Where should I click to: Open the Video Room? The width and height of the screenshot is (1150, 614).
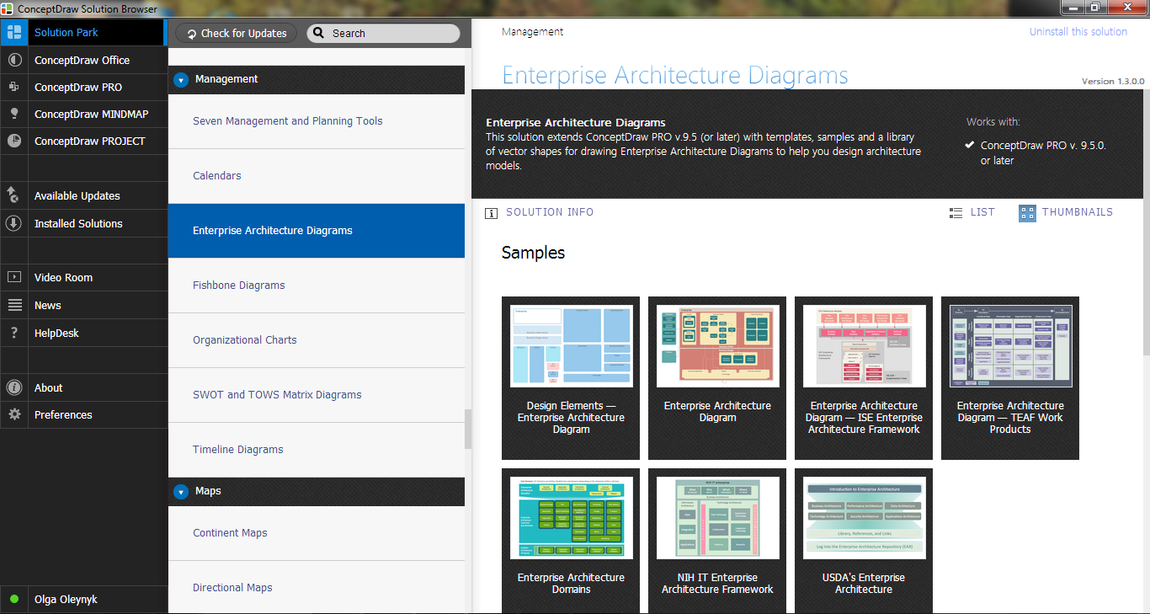tap(83, 277)
